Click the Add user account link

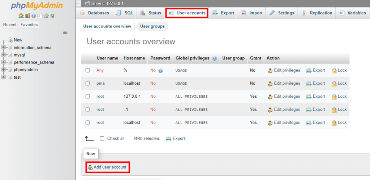[110, 167]
